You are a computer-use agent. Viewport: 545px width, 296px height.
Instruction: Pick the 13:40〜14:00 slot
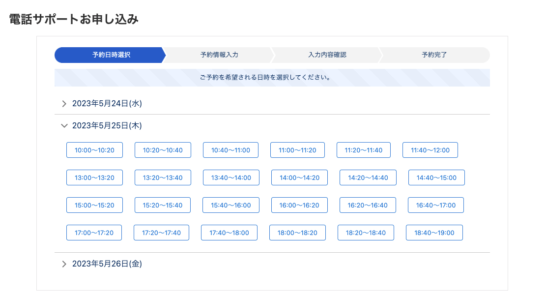(231, 178)
